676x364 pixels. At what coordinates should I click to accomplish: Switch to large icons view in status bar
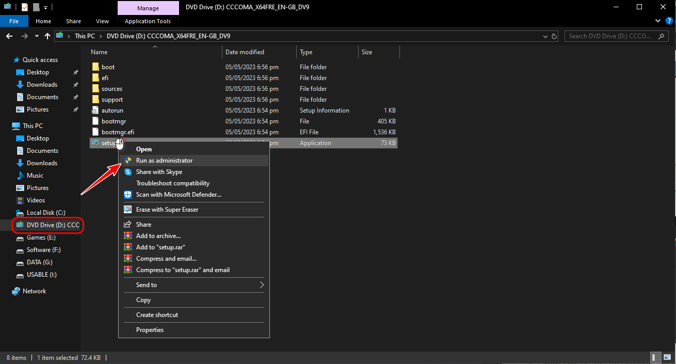(x=667, y=357)
